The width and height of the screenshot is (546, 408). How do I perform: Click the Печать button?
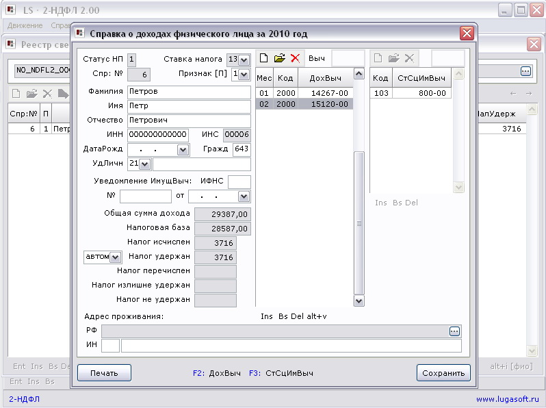(104, 373)
